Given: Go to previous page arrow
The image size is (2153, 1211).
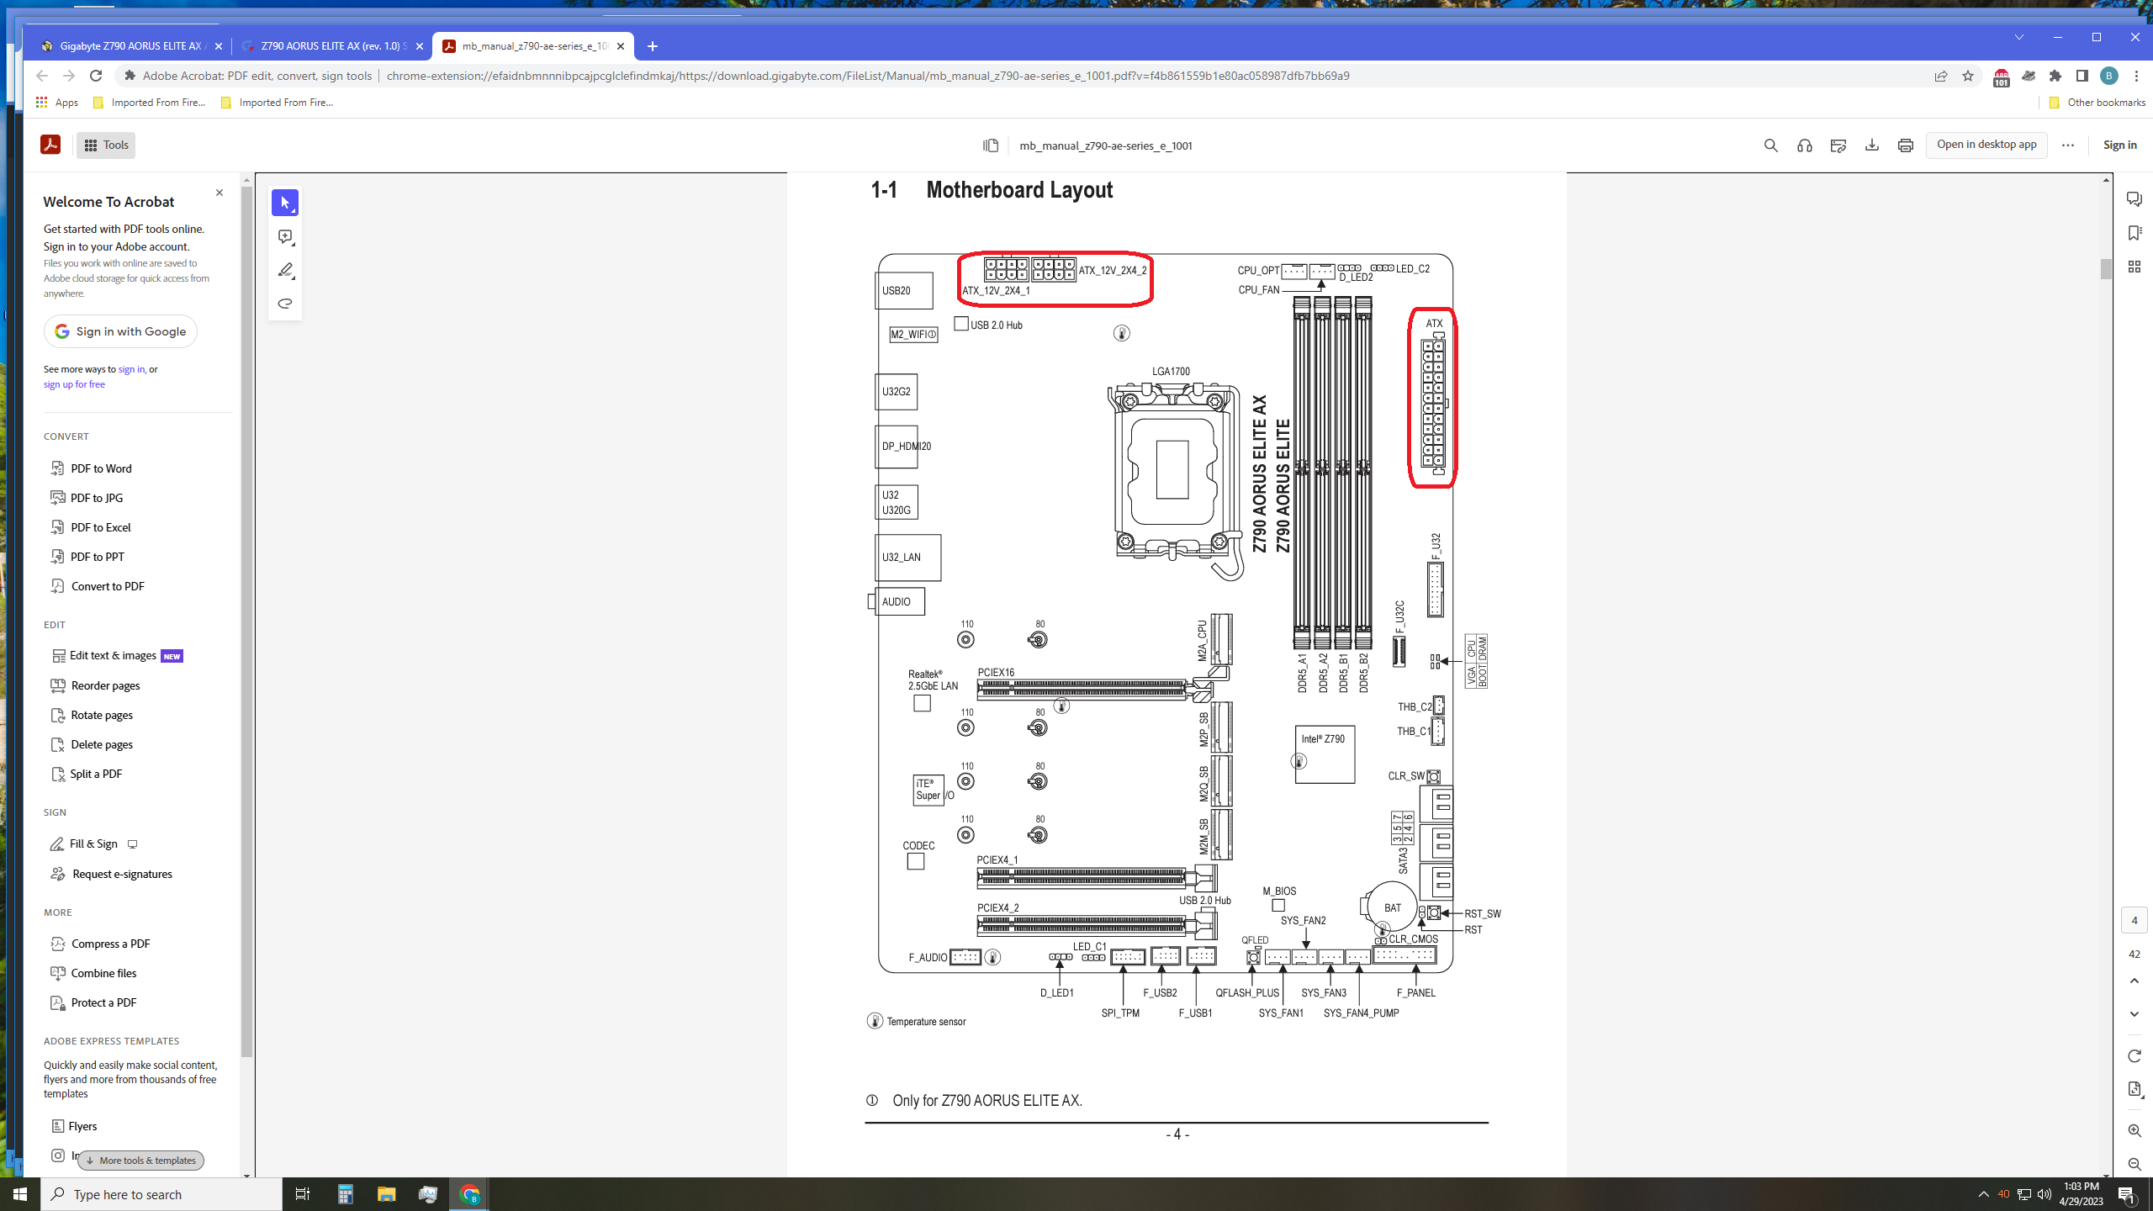Looking at the screenshot, I should (2134, 981).
